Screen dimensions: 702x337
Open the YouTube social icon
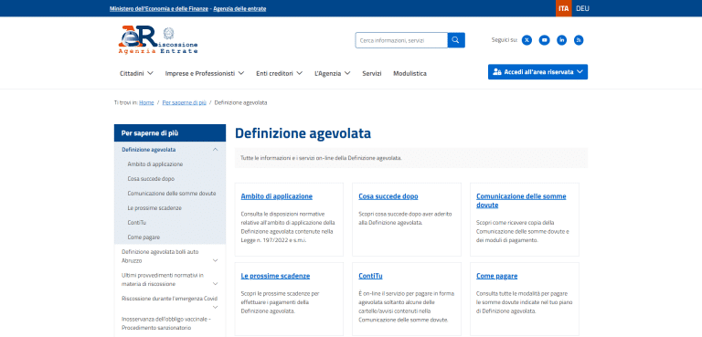(x=544, y=40)
